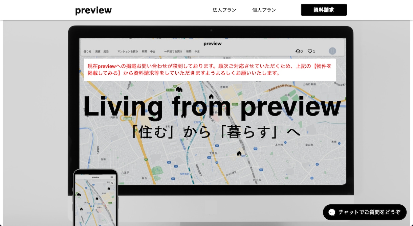This screenshot has width=413, height=226.
Task: Click the gray user avatar in monitor mockup
Action: (x=332, y=51)
